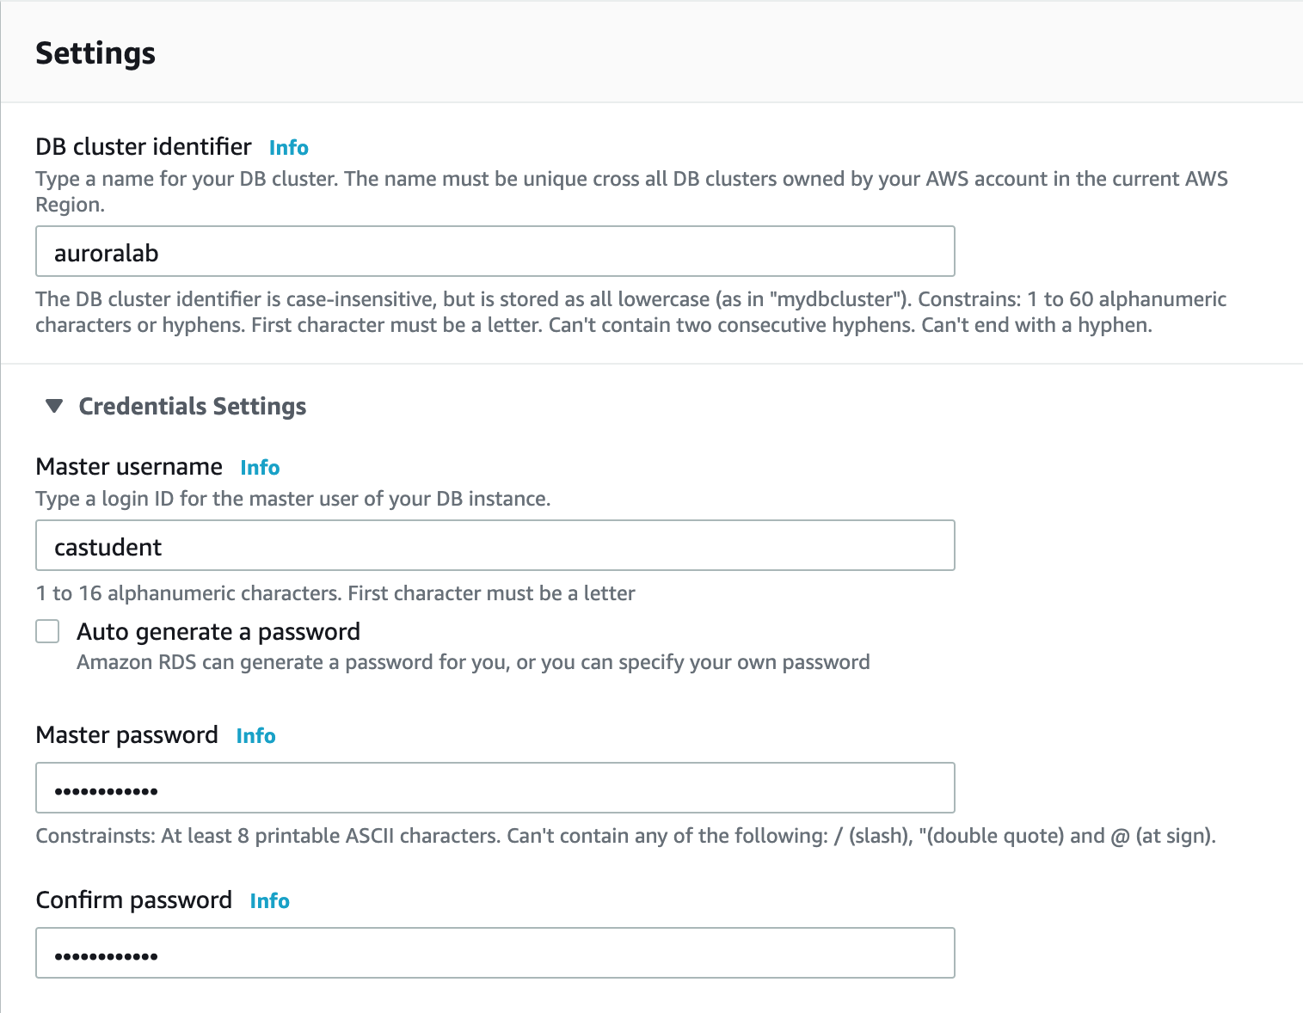This screenshot has height=1013, width=1303.
Task: Open the DB cluster identifier Info tooltip
Action: tap(288, 147)
